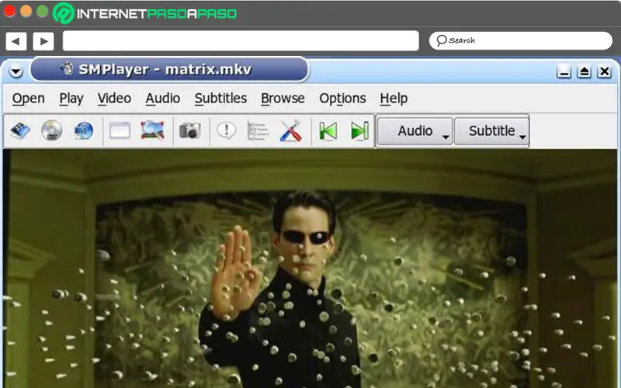Screen dimensions: 621x388
Task: Click the matrix.mkv video display area
Action: [x=310, y=268]
